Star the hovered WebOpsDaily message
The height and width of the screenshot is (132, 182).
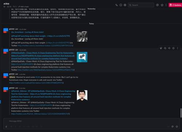(x=173, y=48)
